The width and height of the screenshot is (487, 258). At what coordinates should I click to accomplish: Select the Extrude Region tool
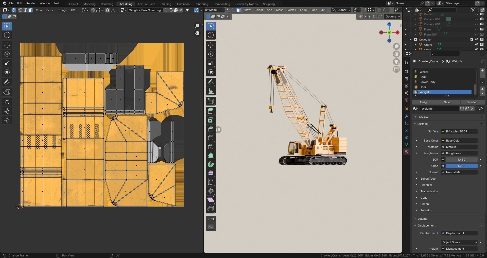coord(211,111)
